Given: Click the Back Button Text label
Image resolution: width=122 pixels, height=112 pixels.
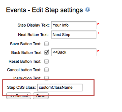Looking at the screenshot, I should tap(26, 52).
